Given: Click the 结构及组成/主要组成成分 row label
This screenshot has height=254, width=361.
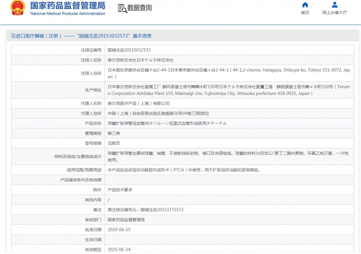Looking at the screenshot, I should [78, 156].
